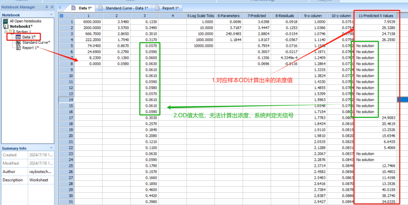Screen dimensions: 408x205
Task: Select the 7-Predicted column header
Action: point(257,16)
